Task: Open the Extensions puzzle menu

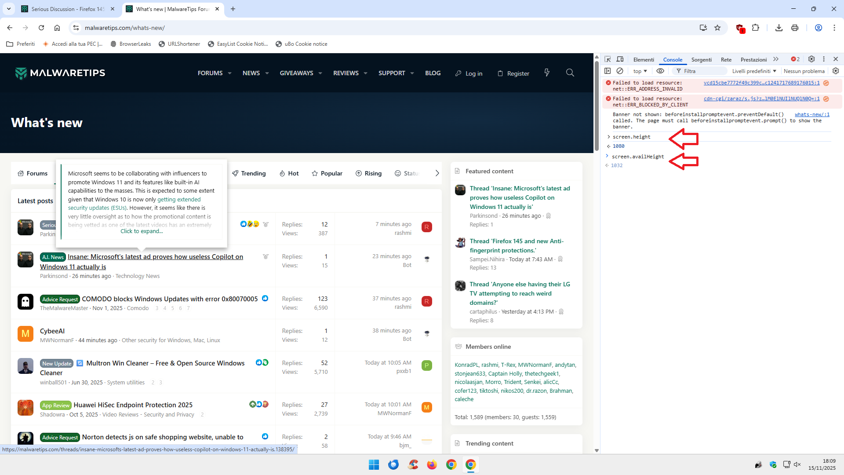Action: pos(756,28)
